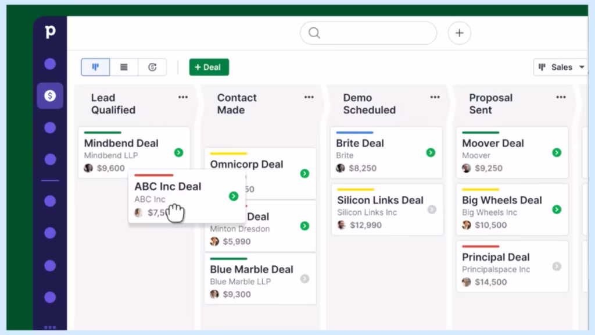
Task: Click the green status arrow on Brite Deal
Action: pos(431,152)
